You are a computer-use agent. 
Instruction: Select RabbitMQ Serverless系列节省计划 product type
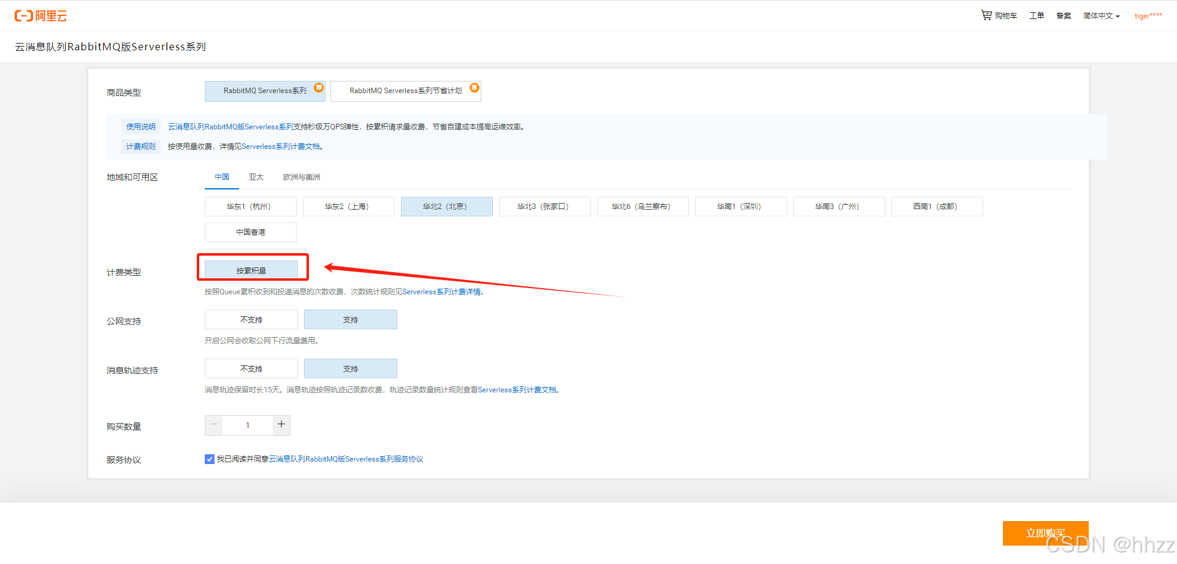pos(406,91)
